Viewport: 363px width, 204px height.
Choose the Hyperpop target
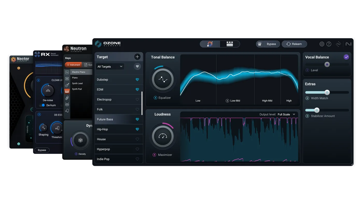[119, 149]
